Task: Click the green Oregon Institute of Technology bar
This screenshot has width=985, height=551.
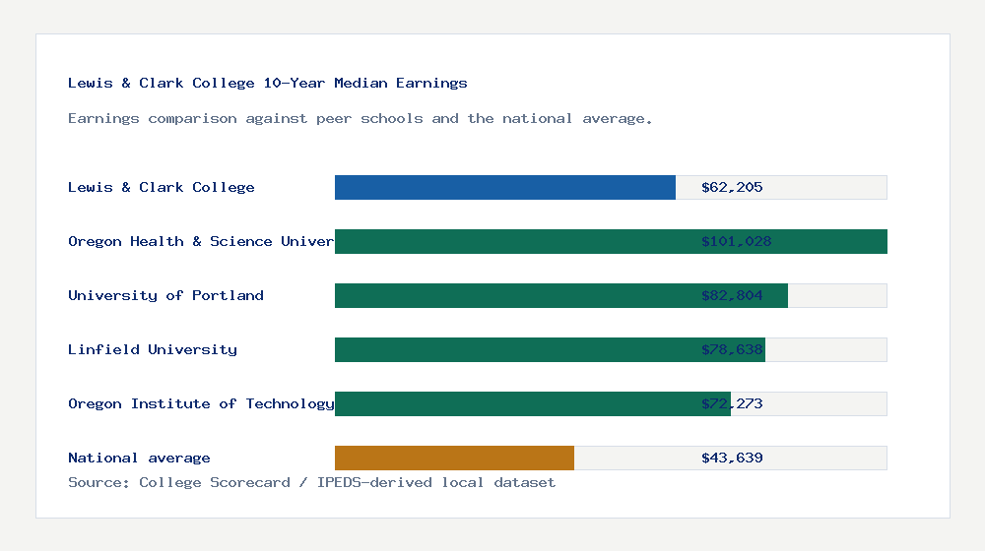Action: click(533, 403)
